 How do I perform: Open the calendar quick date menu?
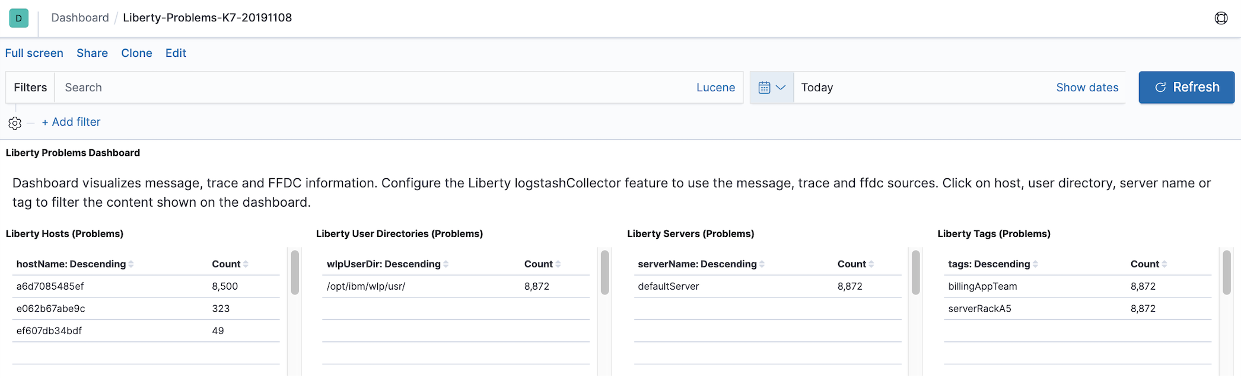(x=771, y=88)
